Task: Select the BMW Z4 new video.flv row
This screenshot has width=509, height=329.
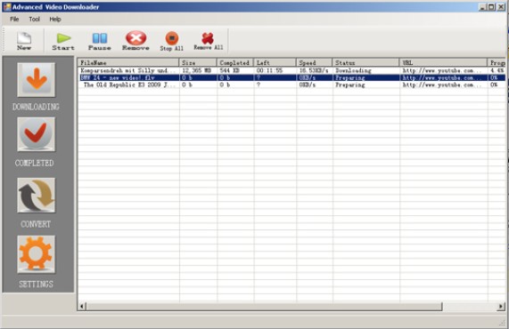Action: 291,77
